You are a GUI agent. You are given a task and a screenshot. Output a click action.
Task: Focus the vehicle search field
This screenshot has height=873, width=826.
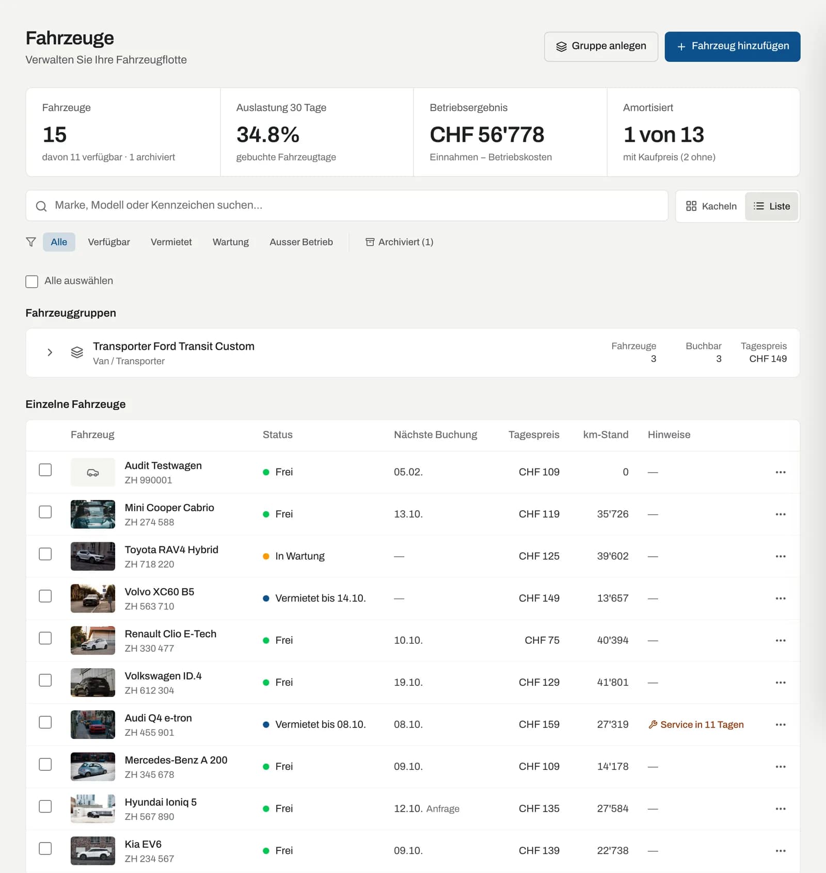[347, 206]
